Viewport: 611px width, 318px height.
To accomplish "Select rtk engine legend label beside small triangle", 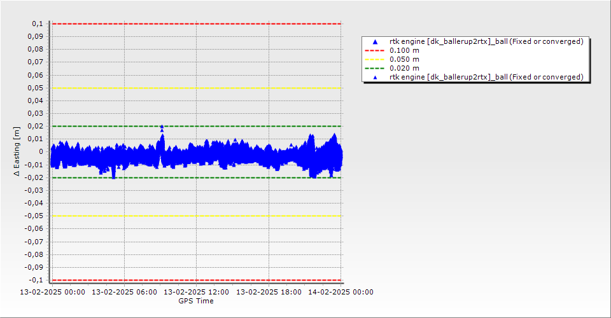I will pyautogui.click(x=486, y=77).
